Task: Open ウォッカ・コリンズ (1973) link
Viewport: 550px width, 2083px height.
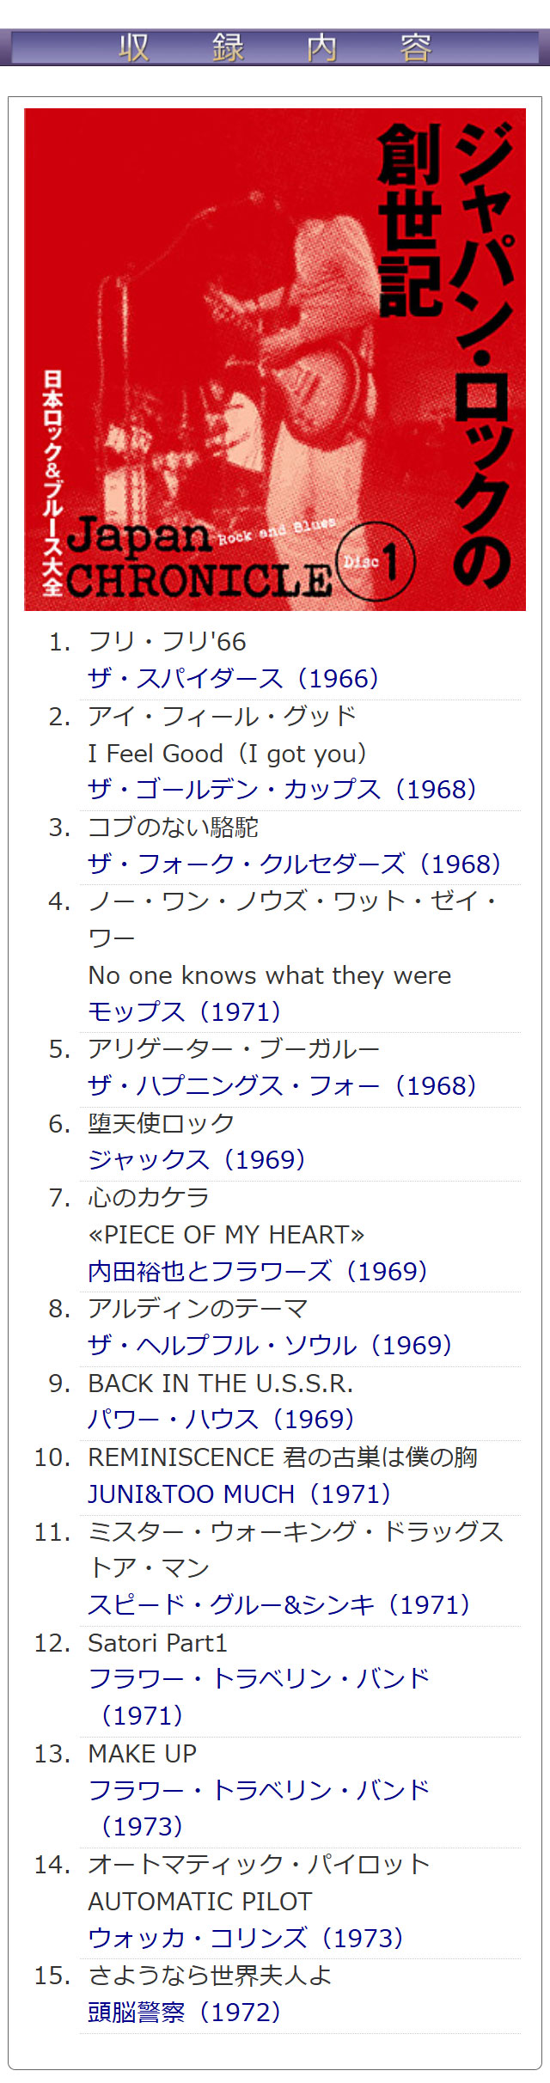Action: (x=246, y=1938)
